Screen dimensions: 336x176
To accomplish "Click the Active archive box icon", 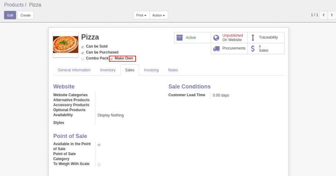I will coord(180,38).
